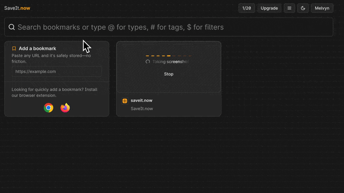Click the 'Paste any URL' description text
Image resolution: width=344 pixels, height=193 pixels.
(x=51, y=58)
